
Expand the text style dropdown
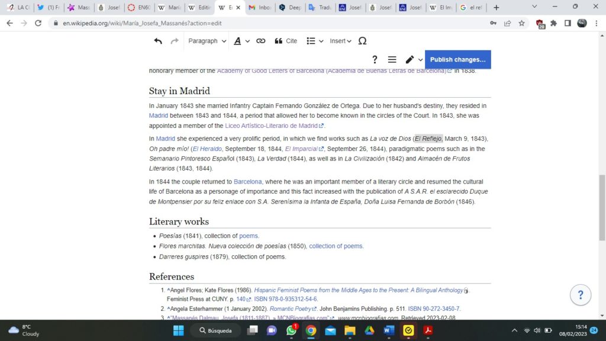(241, 41)
